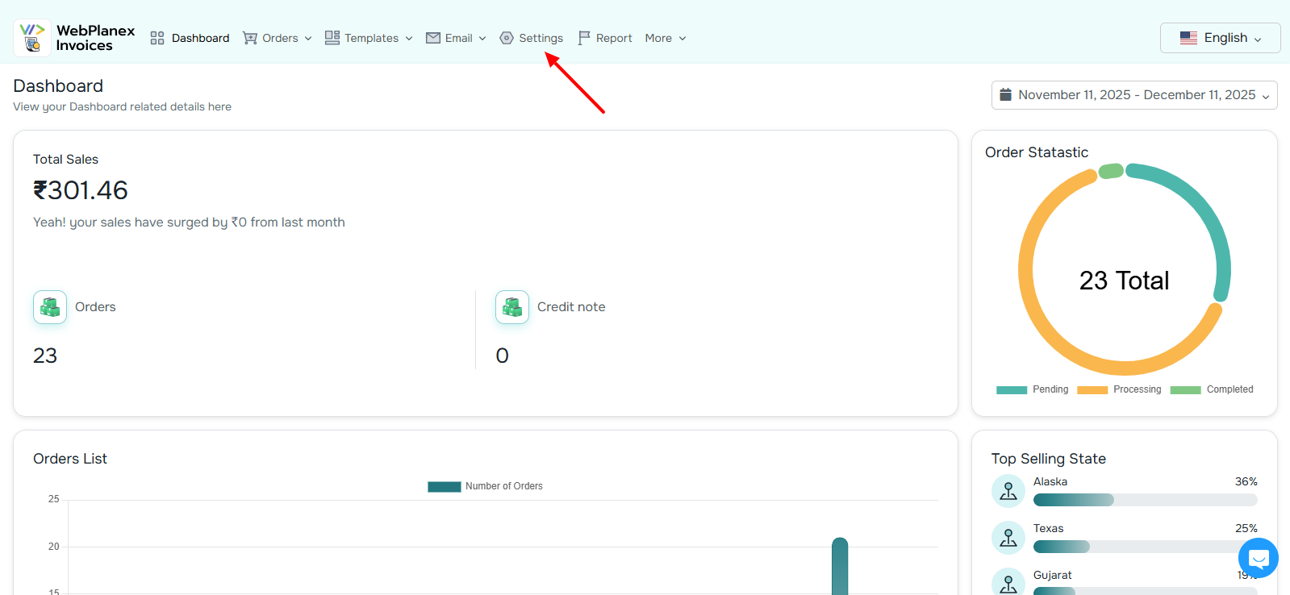Screen dimensions: 1290x595
Task: Toggle Completed legend in Order Statastic chart
Action: click(1212, 389)
